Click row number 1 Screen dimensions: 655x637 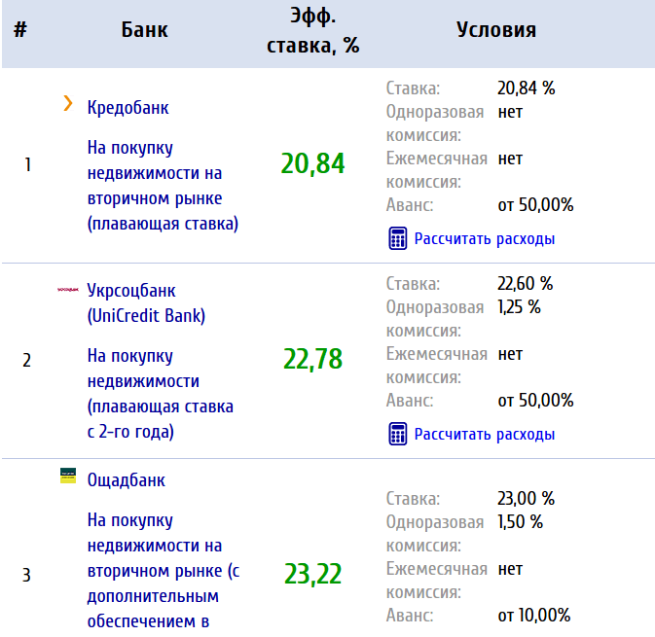coord(27,164)
